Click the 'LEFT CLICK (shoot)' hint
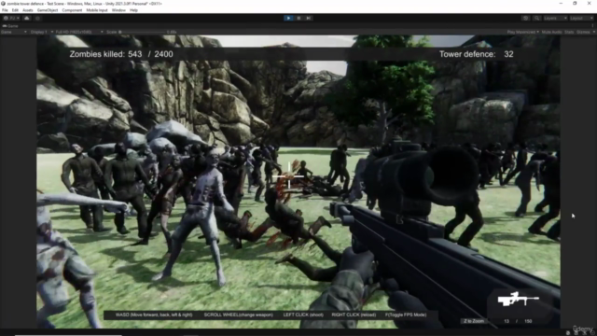This screenshot has height=336, width=597. click(303, 315)
